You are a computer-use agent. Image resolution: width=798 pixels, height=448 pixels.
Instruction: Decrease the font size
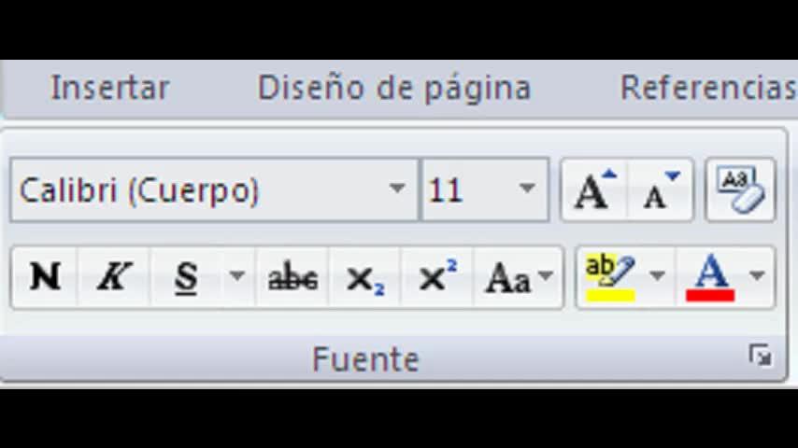pyautogui.click(x=661, y=190)
